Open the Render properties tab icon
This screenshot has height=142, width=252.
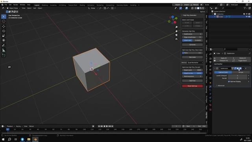[x=210, y=59]
